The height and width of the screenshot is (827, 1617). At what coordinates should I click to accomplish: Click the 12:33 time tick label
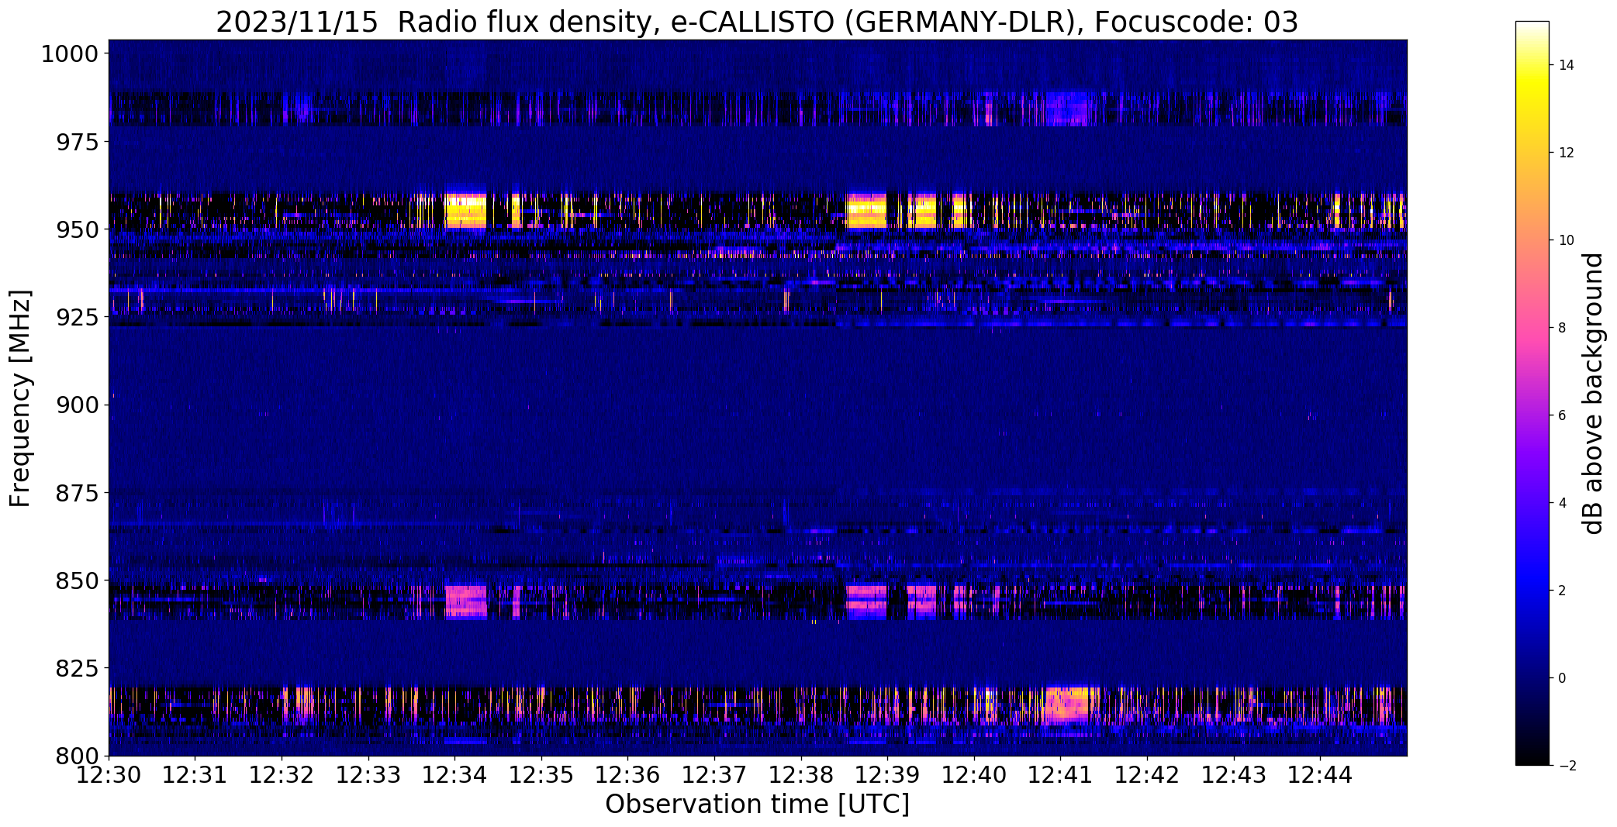coord(368,774)
